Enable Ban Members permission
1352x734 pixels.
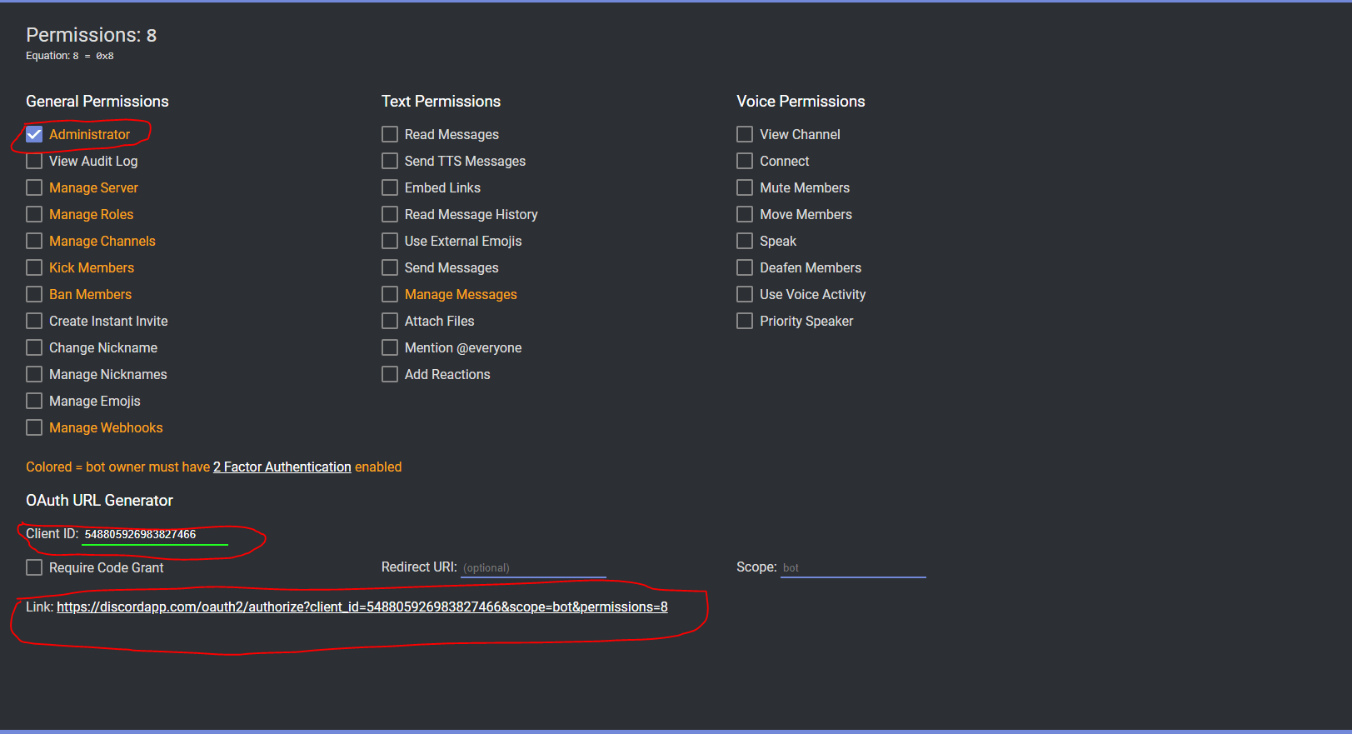coord(34,294)
